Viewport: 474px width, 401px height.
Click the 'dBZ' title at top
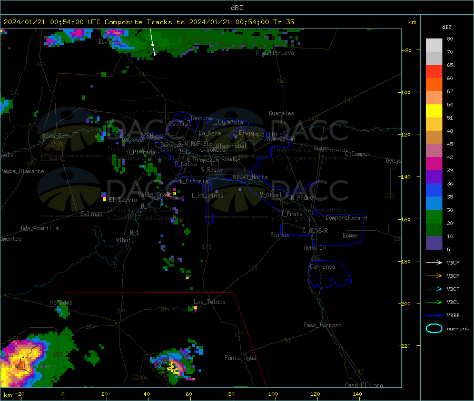click(x=236, y=8)
